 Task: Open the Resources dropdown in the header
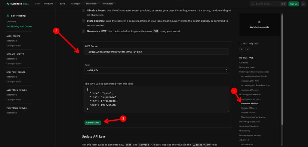tap(109, 4)
